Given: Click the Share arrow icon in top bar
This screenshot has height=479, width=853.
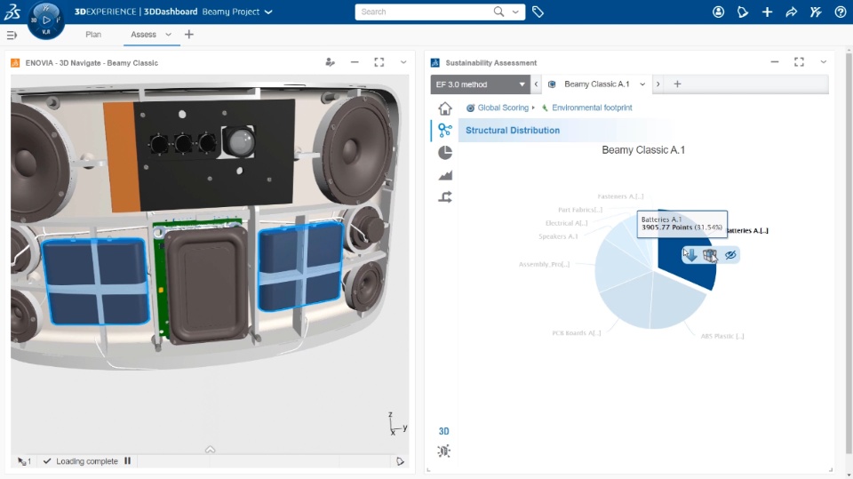Looking at the screenshot, I should (x=792, y=12).
